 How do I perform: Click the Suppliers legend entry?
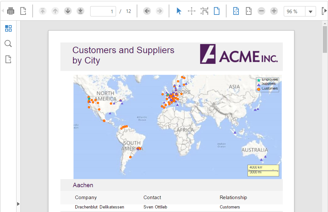tap(267, 84)
